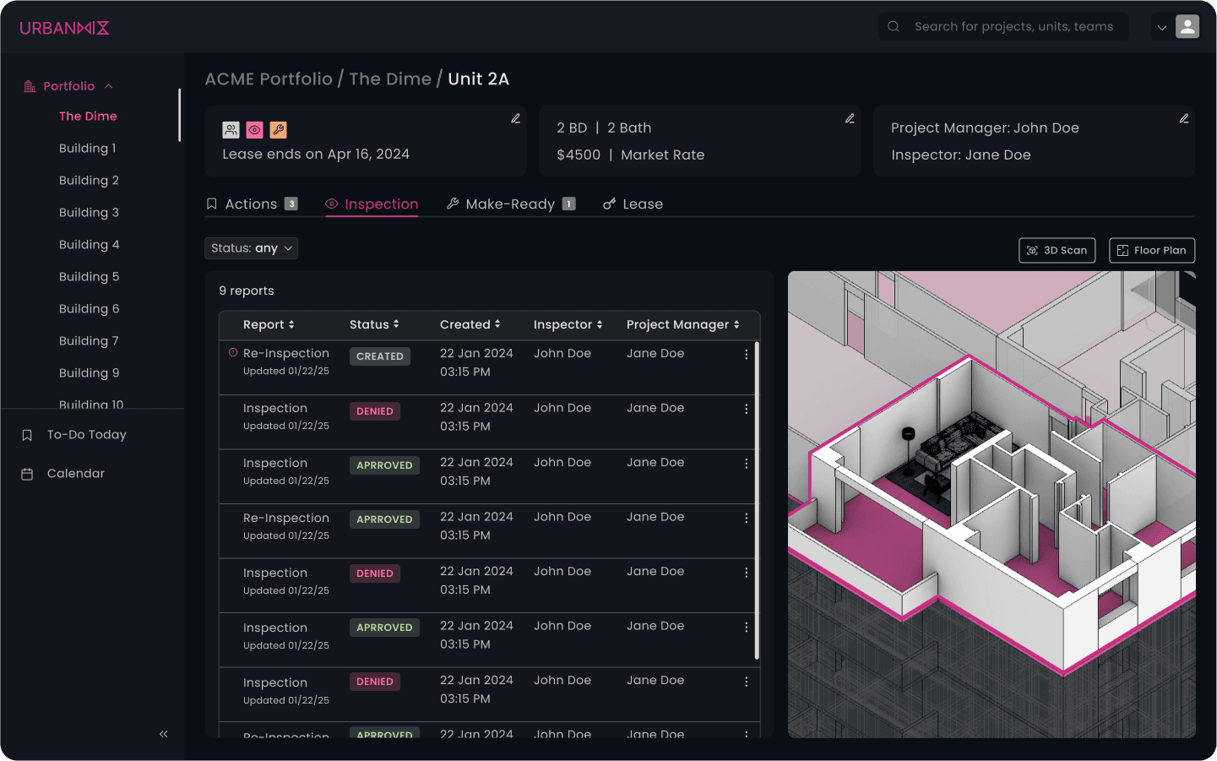This screenshot has width=1217, height=761.
Task: Select Building 5 in sidebar
Action: tap(90, 277)
